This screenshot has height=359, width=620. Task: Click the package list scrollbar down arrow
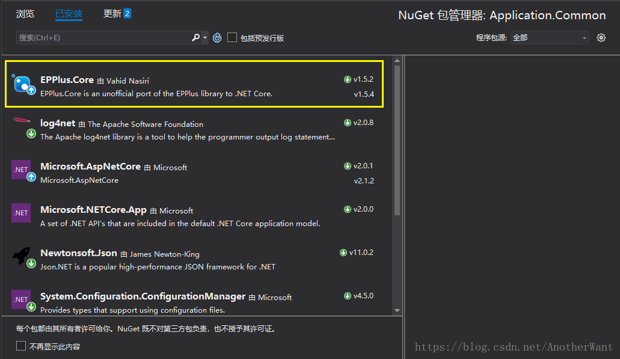[x=397, y=310]
